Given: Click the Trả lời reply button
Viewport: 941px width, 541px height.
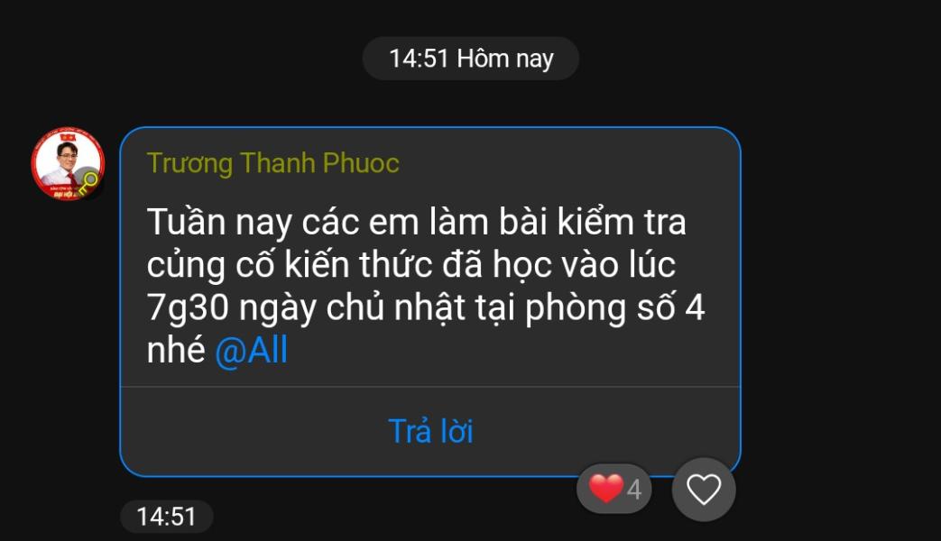Looking at the screenshot, I should click(x=430, y=431).
